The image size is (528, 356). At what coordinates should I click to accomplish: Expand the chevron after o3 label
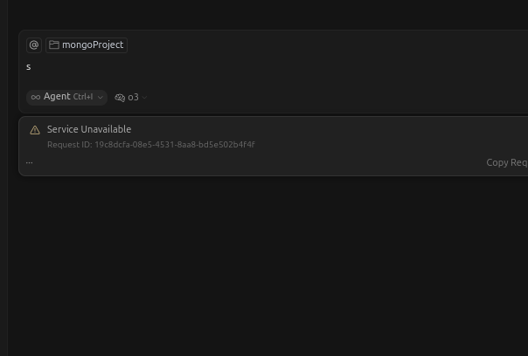click(x=144, y=98)
